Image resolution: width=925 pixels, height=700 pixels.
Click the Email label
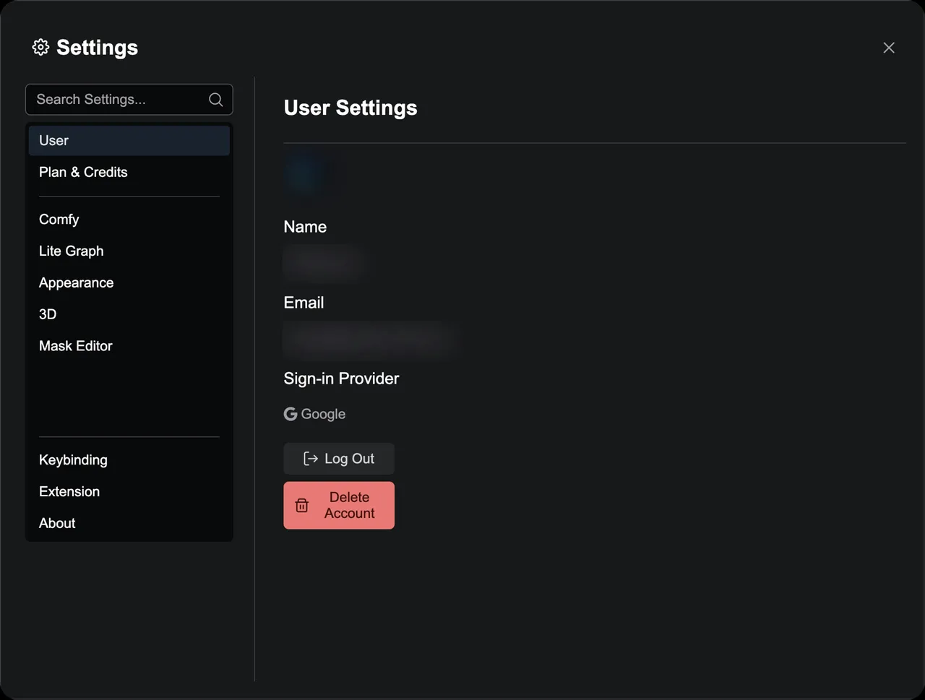click(x=304, y=303)
